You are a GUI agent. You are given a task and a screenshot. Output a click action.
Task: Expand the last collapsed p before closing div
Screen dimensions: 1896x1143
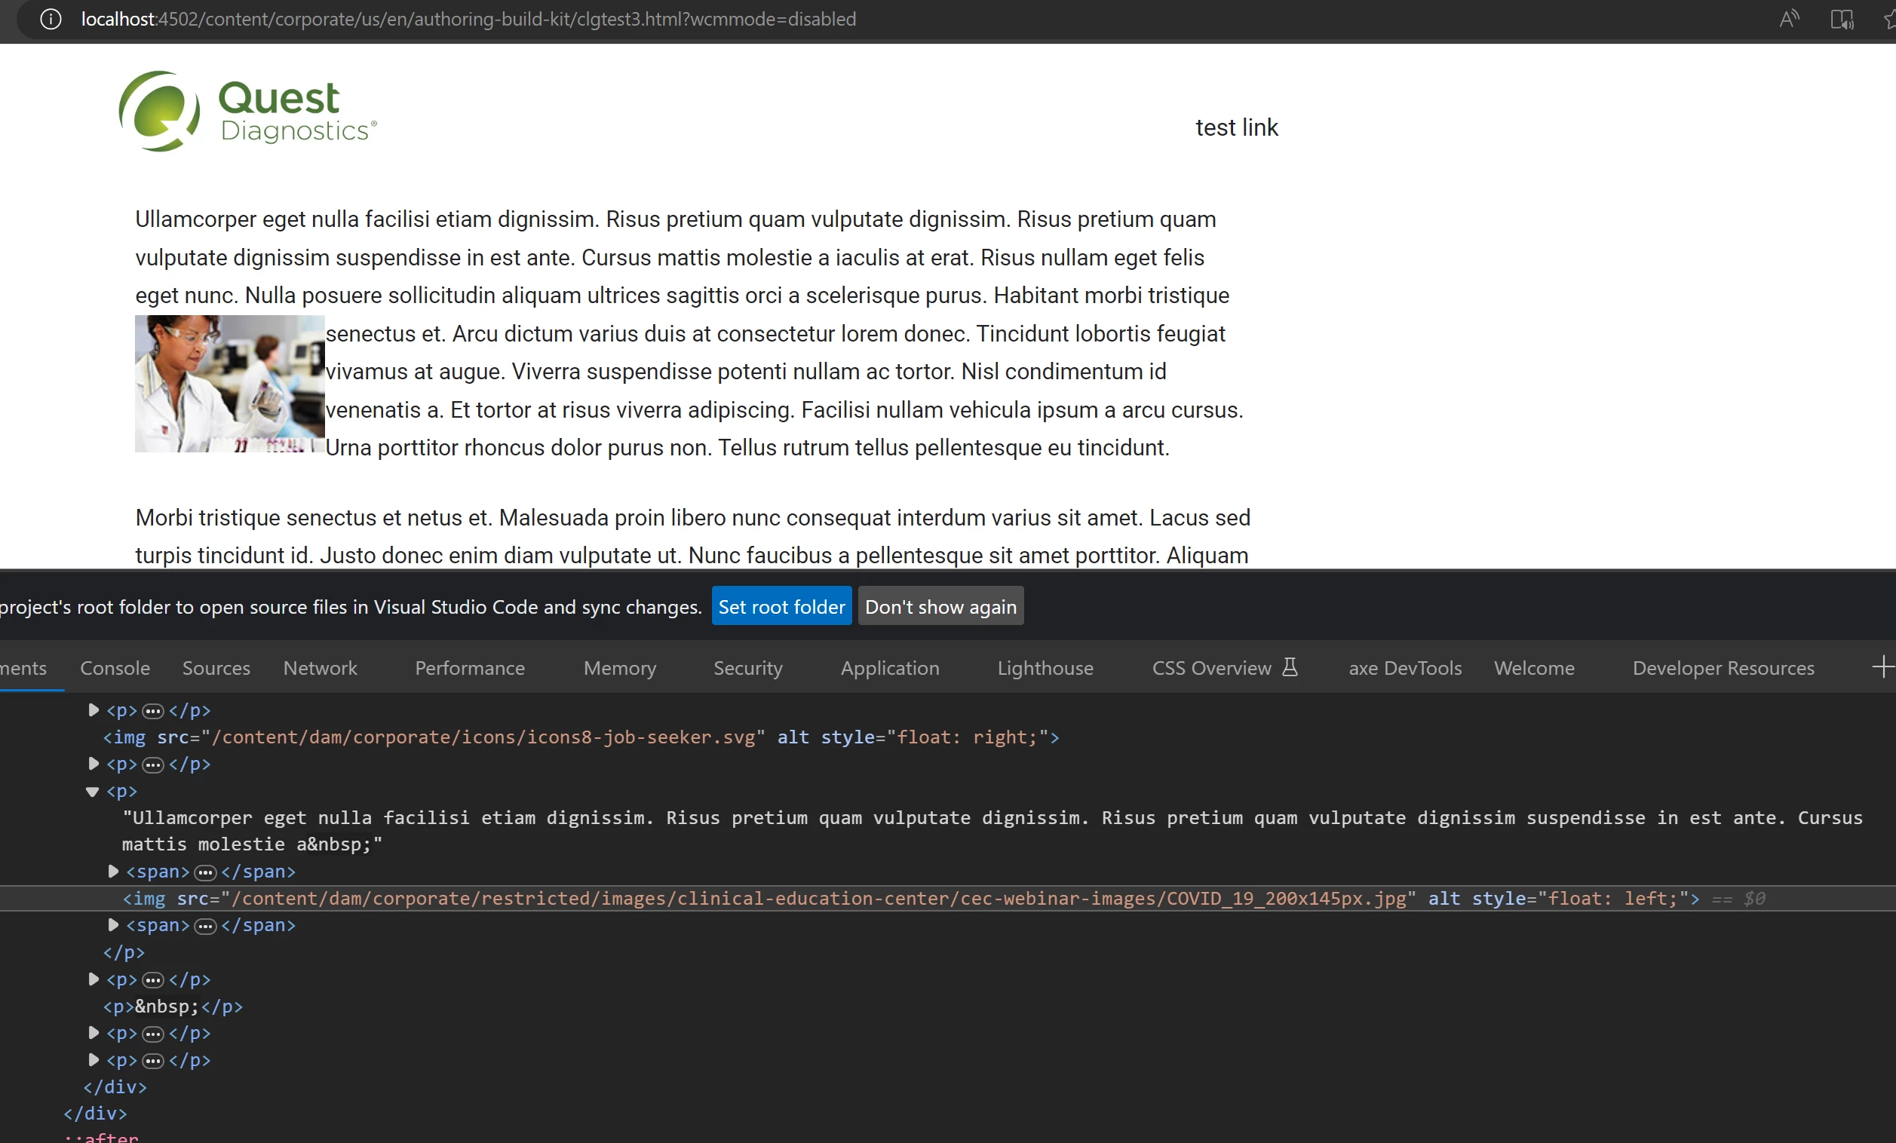[93, 1060]
